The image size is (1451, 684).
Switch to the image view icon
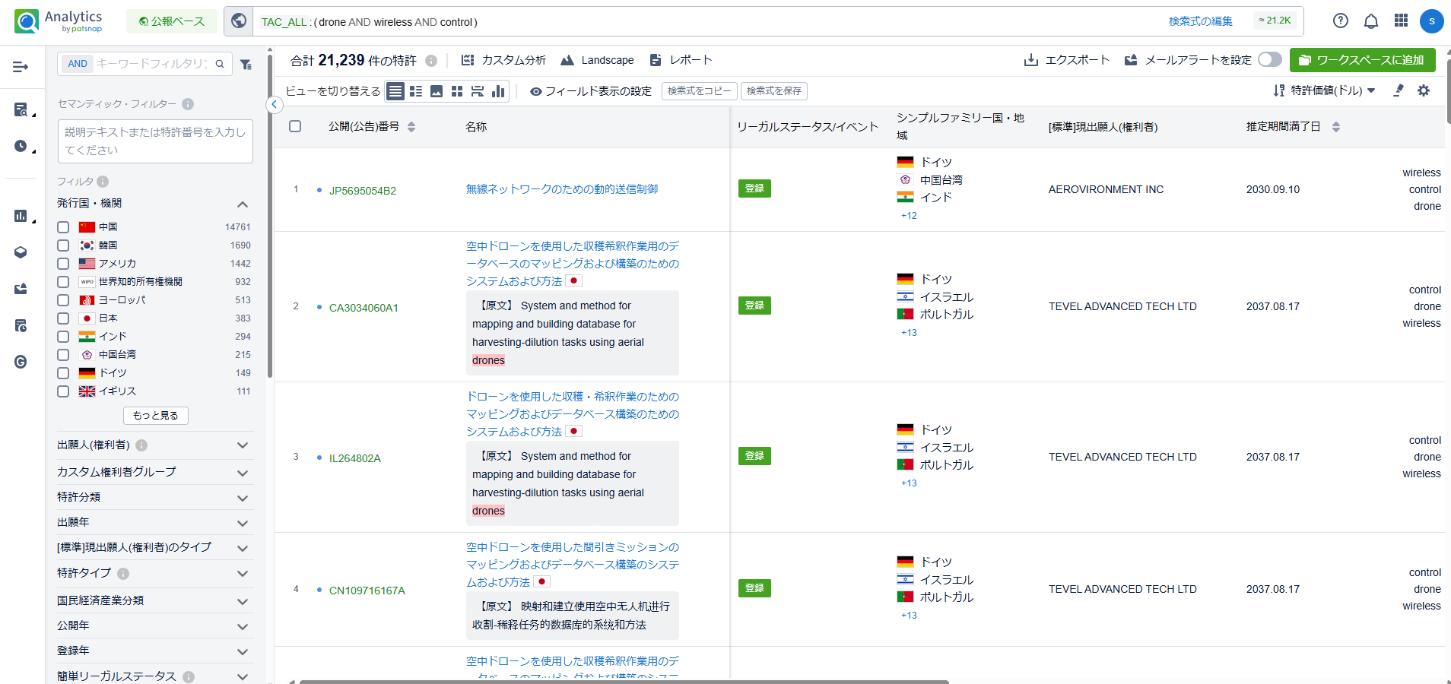(x=437, y=91)
